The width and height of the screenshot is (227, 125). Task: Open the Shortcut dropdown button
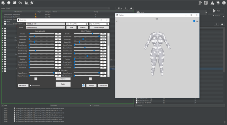tap(216, 16)
